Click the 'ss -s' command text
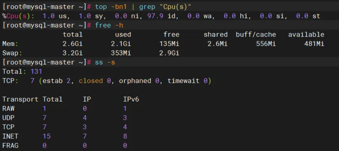339x151 pixels. click(105, 62)
